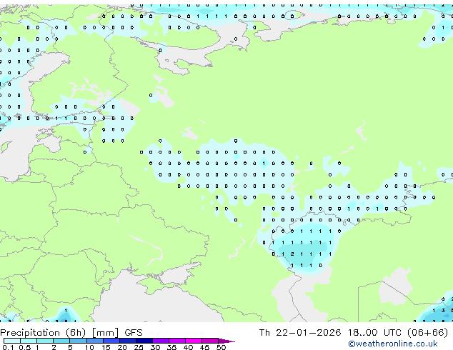Click the '25' legend scale label

139,347
